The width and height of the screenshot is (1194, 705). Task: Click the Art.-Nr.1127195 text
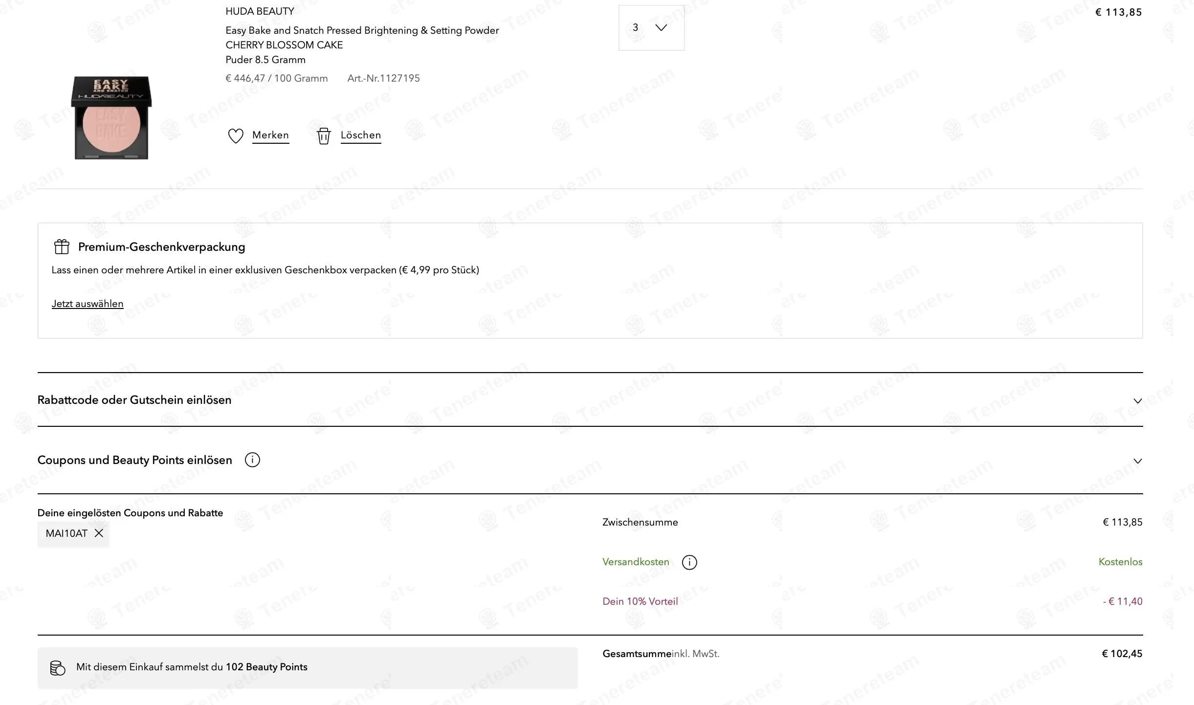383,78
